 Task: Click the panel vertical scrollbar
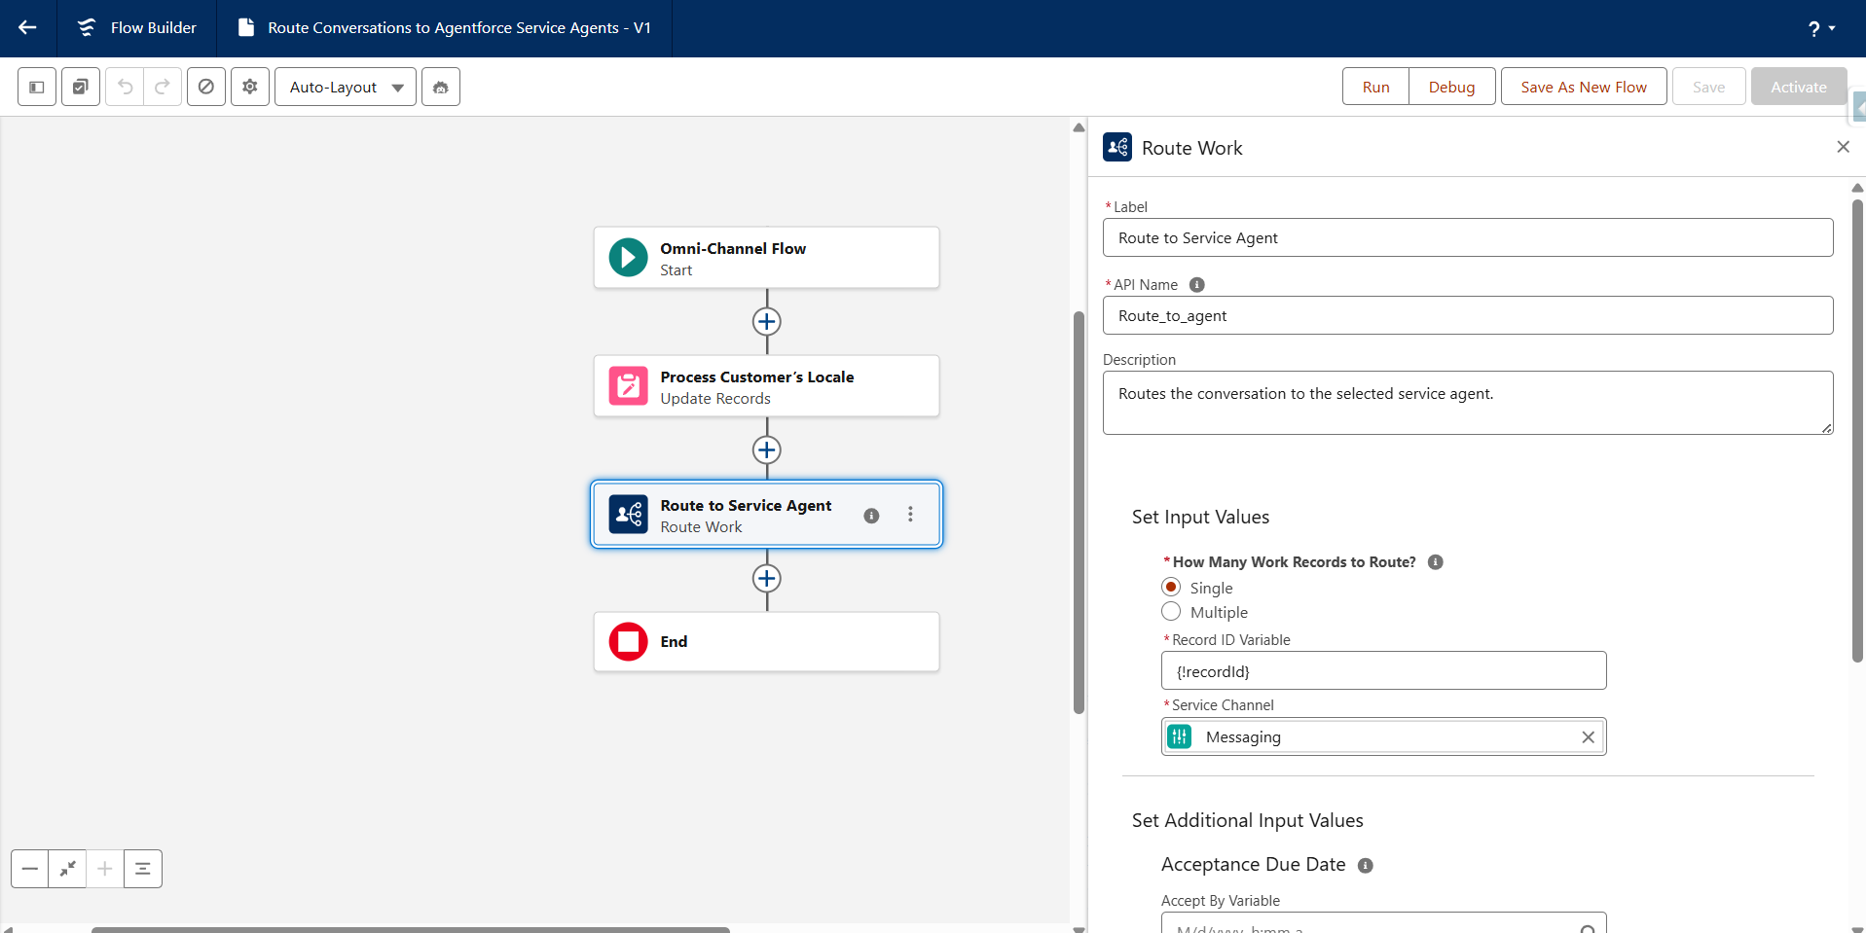coord(1857,430)
